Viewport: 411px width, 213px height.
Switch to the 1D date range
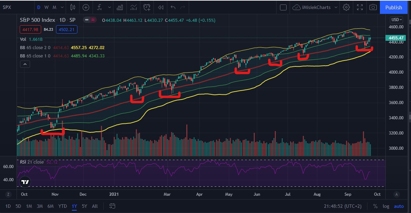point(8,206)
